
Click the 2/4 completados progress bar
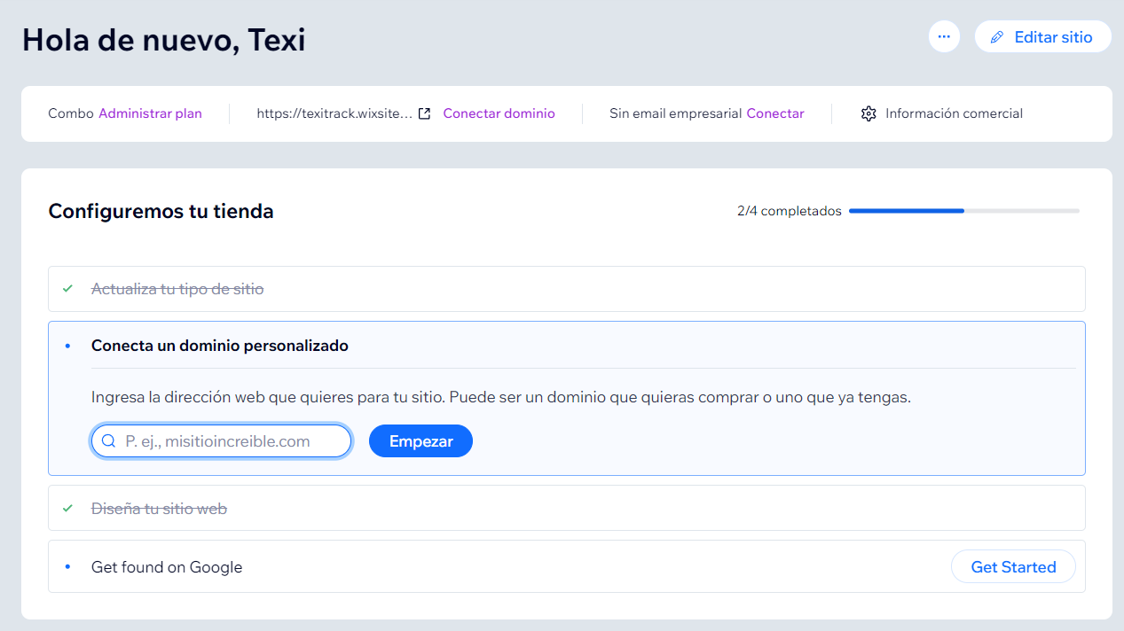click(963, 211)
